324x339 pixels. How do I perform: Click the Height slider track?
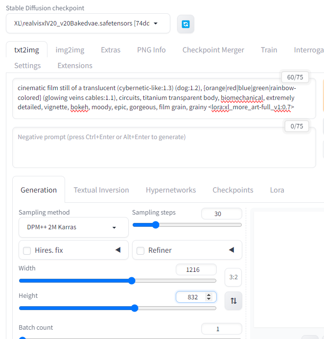(x=117, y=308)
